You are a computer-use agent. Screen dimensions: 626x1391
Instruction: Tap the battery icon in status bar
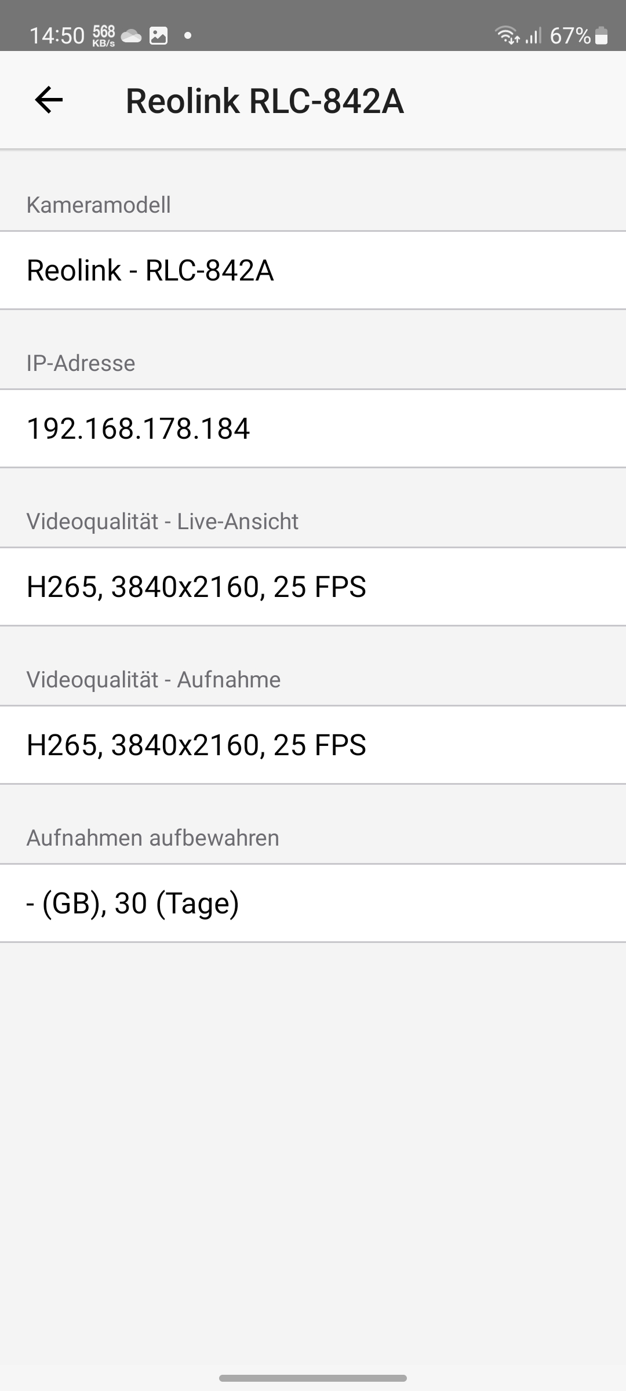(602, 36)
